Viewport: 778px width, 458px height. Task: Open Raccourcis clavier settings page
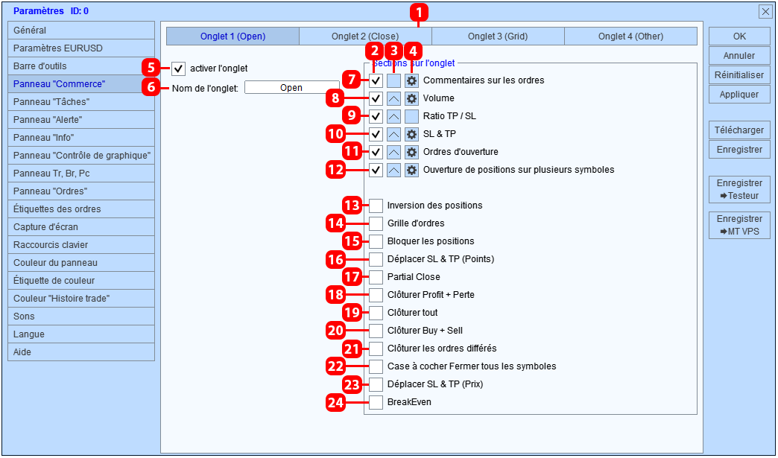click(81, 245)
